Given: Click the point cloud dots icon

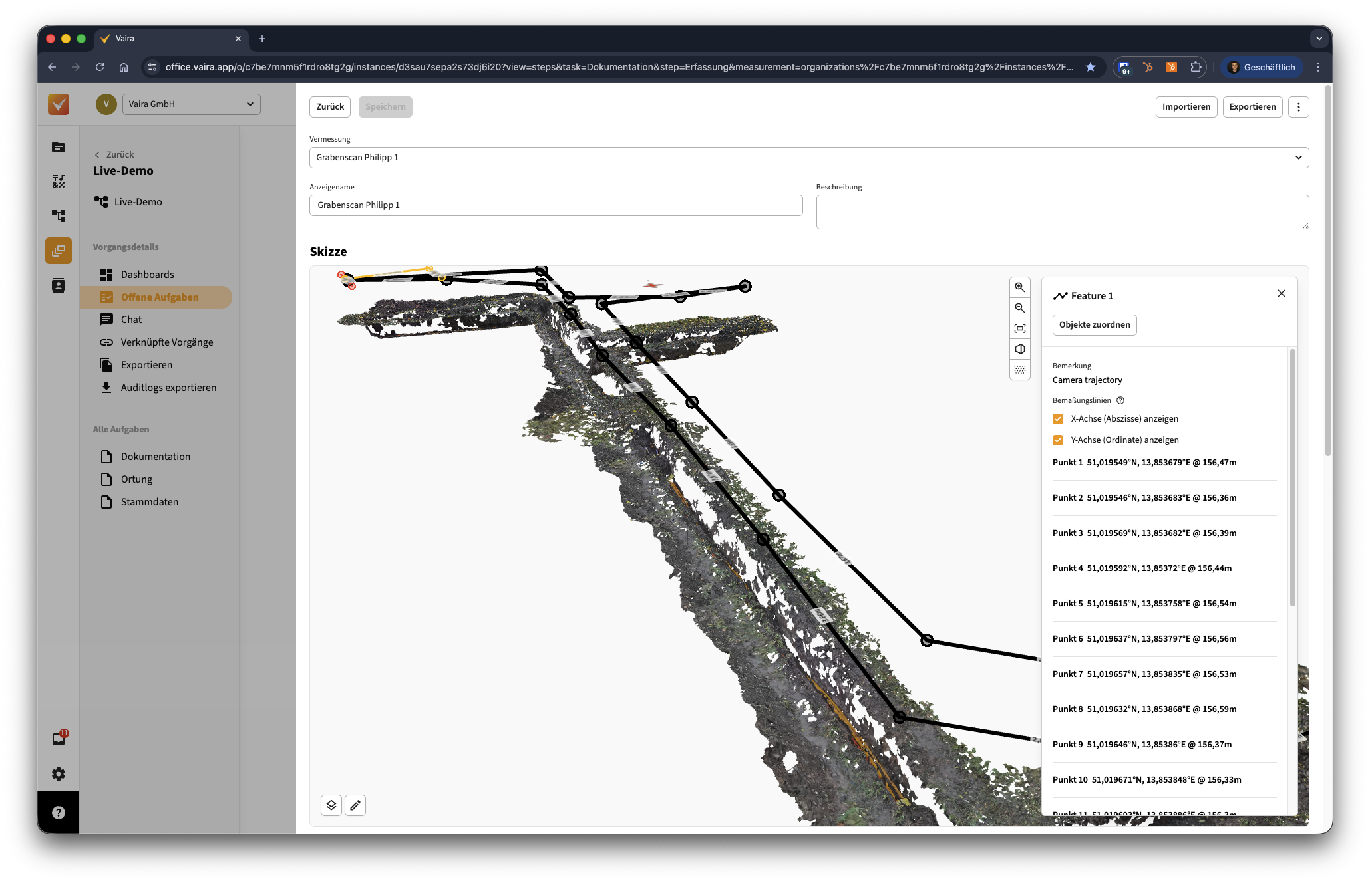Looking at the screenshot, I should 1019,370.
